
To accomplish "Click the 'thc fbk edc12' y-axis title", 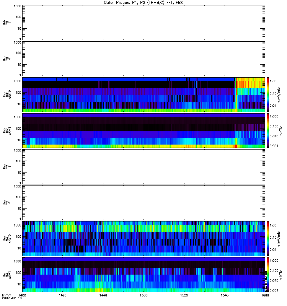I will click(x=7, y=239).
